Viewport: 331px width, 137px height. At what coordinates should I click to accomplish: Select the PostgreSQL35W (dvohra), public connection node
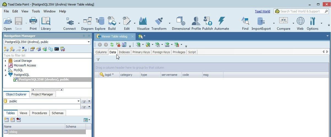click(44, 79)
